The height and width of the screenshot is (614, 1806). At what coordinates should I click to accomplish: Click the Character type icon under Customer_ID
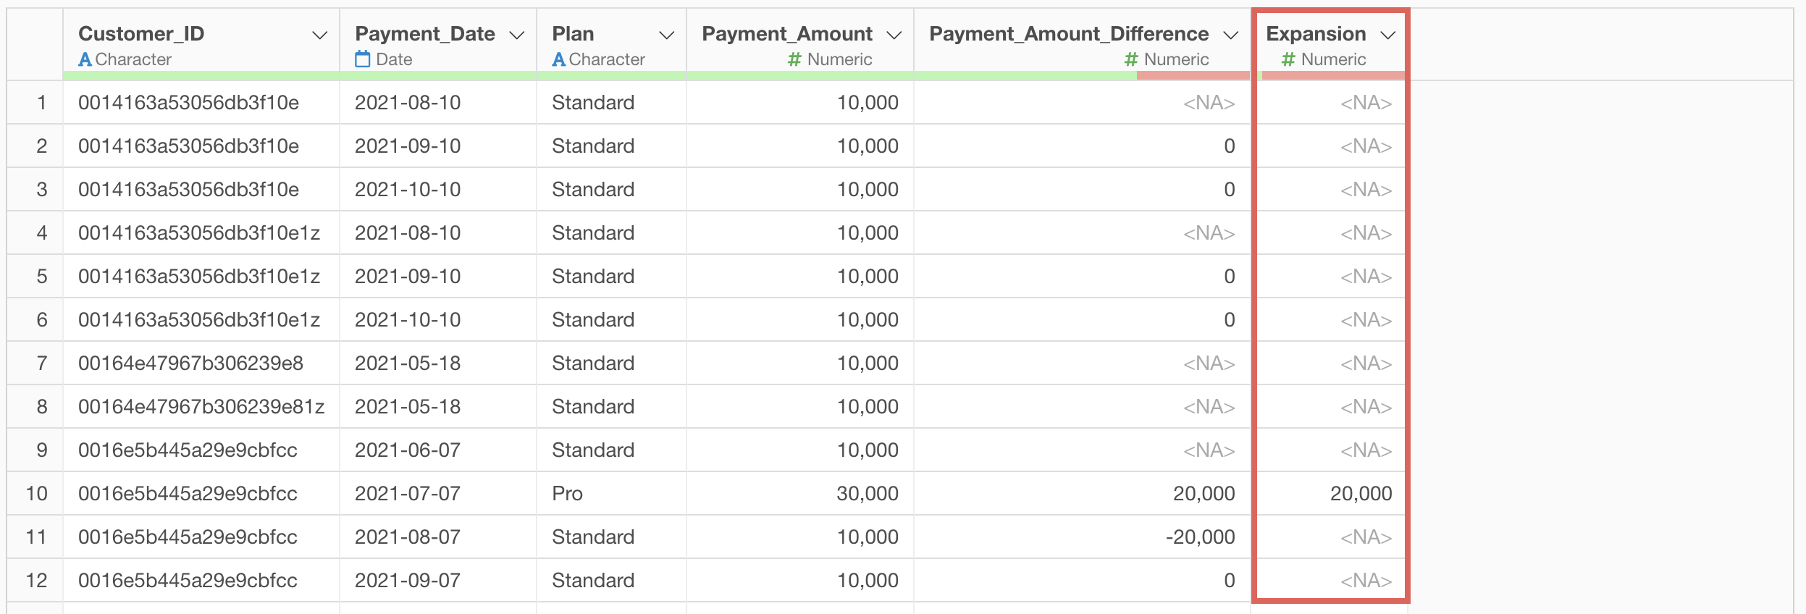pos(85,59)
